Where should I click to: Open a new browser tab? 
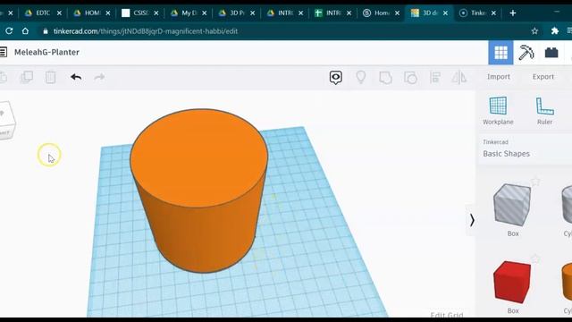point(512,13)
